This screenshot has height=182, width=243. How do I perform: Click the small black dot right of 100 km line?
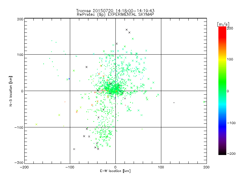(x=174, y=103)
